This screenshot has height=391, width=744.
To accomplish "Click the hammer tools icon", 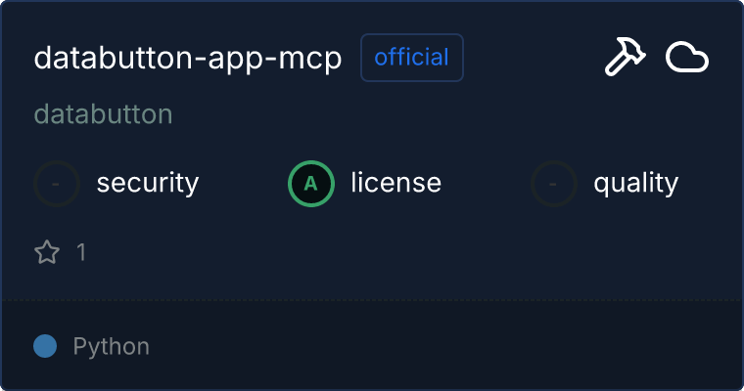I will pyautogui.click(x=623, y=59).
